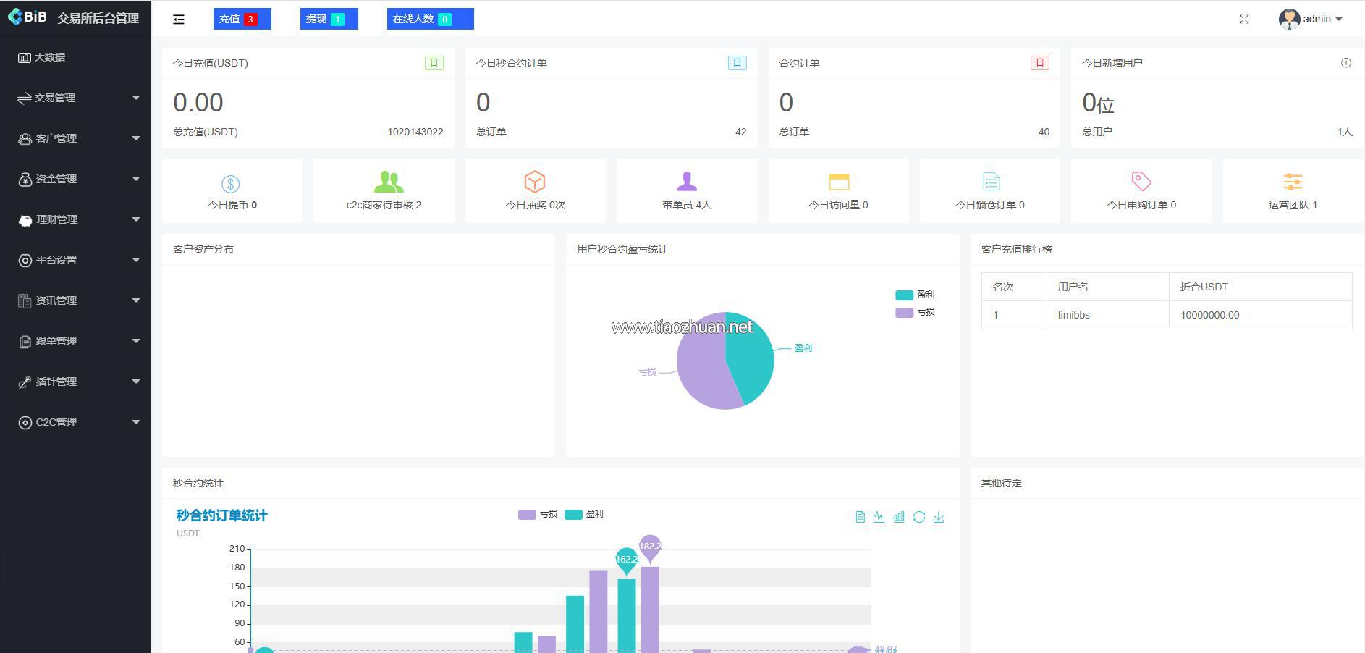This screenshot has width=1365, height=653.
Task: Click the 交易管理 arrows icon
Action: click(x=25, y=98)
